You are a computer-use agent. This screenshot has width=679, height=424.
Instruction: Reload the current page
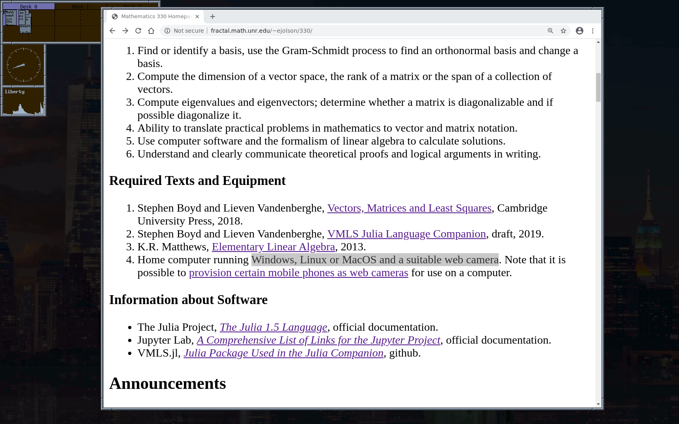(138, 31)
